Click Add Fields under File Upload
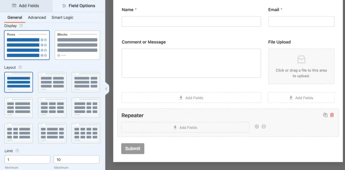Screen dimensions: 345x170 [x=301, y=98]
